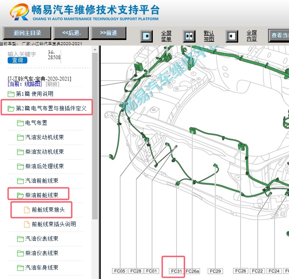Click the 全屏菜单 label
Screen dimensions: 289x279
tap(166, 36)
